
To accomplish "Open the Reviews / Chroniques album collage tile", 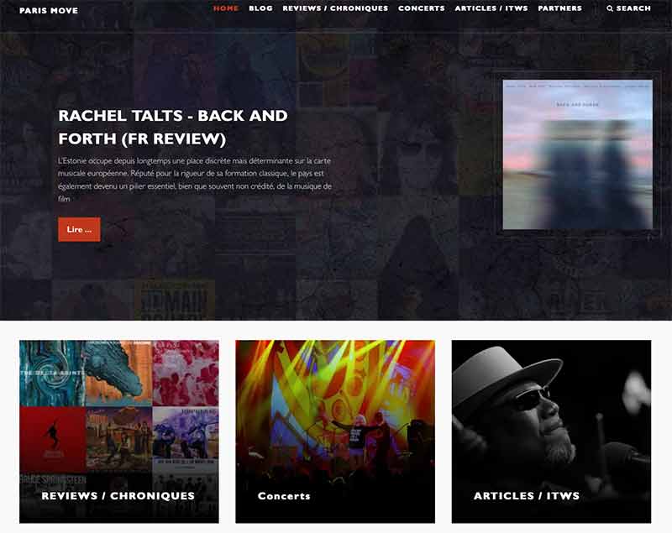I will tap(119, 431).
